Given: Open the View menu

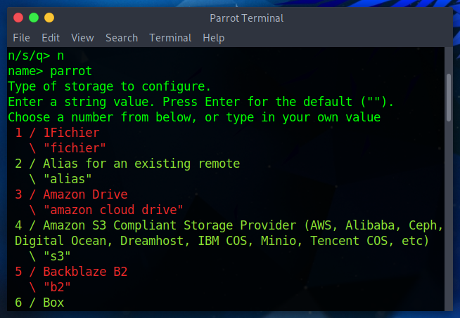Looking at the screenshot, I should (x=82, y=38).
